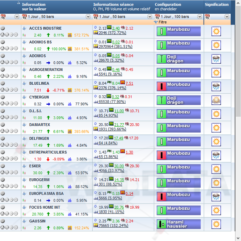Click scrollbar down arrow
This screenshot has height=241, width=241.
tap(238, 238)
